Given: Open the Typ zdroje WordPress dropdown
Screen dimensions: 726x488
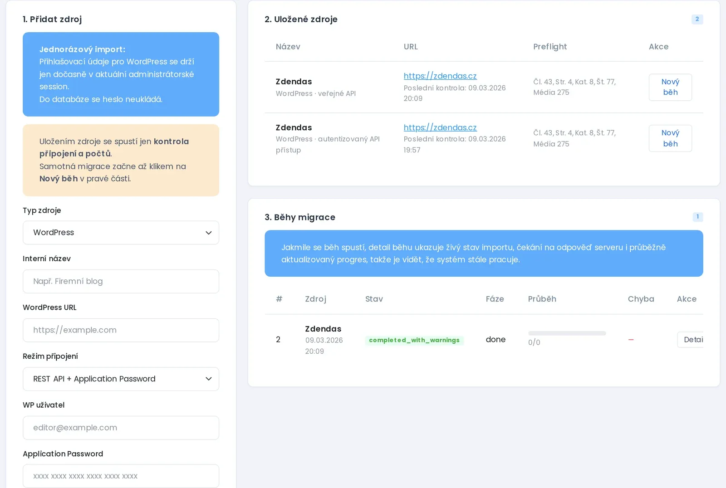Looking at the screenshot, I should pos(121,233).
